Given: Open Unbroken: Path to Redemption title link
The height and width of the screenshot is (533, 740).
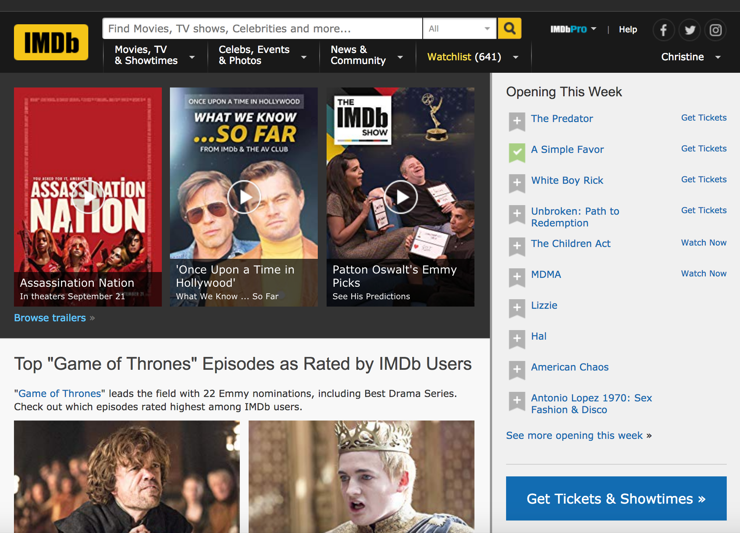Looking at the screenshot, I should click(575, 217).
